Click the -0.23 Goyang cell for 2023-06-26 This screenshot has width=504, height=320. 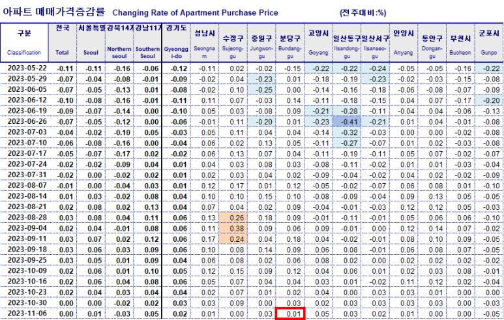point(318,122)
